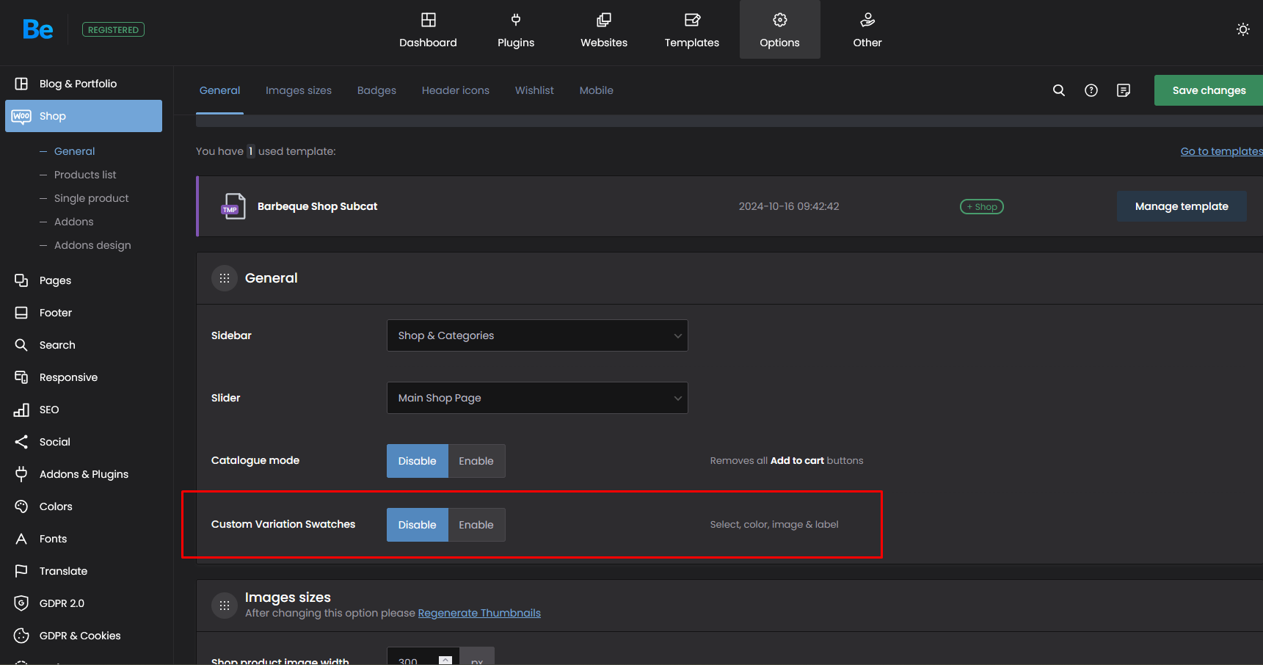Click the Manage template button
The width and height of the screenshot is (1263, 665).
click(x=1182, y=206)
